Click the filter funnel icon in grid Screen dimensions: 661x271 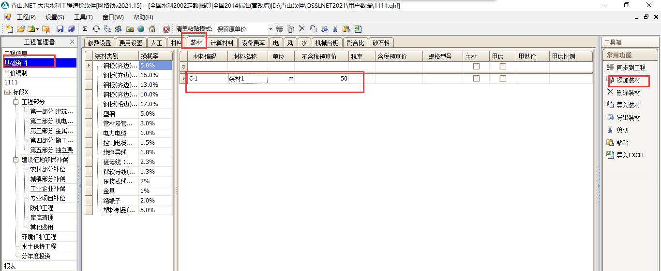tap(183, 67)
